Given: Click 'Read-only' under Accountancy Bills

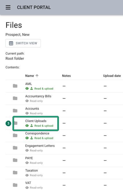Looking at the screenshot, I should 36,101.
